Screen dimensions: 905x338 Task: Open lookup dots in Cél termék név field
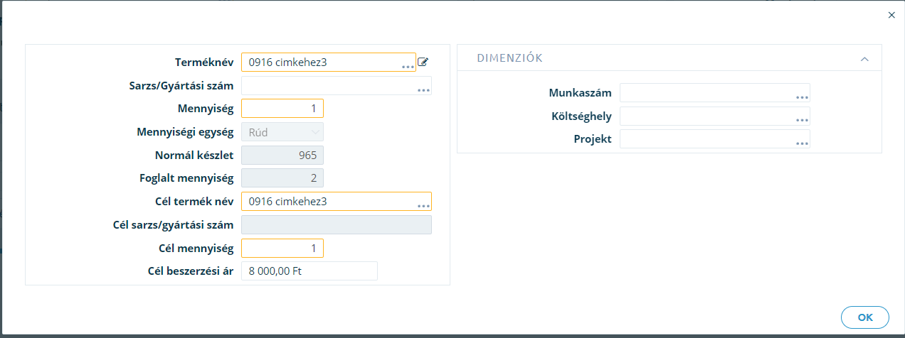pyautogui.click(x=424, y=206)
